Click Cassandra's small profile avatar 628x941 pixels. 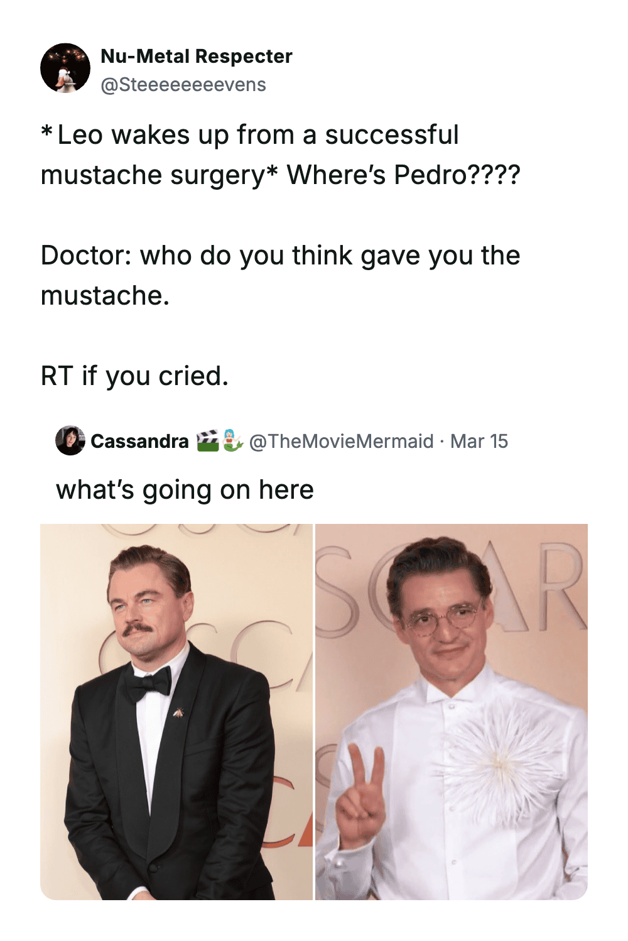[70, 440]
